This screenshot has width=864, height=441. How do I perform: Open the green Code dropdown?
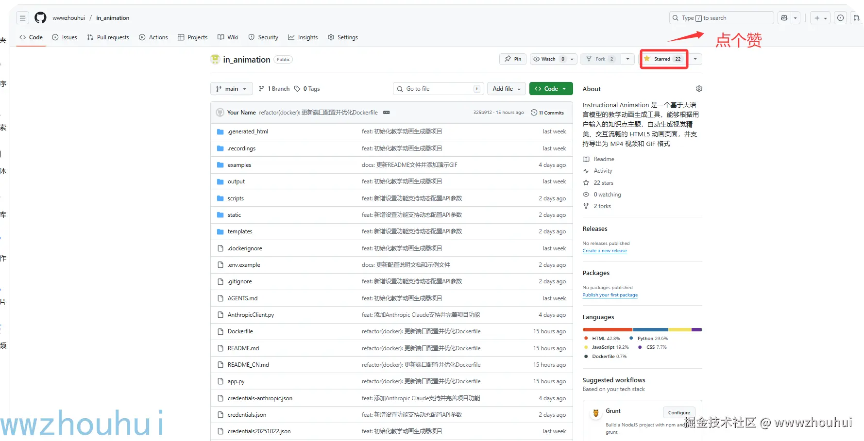[x=551, y=89]
